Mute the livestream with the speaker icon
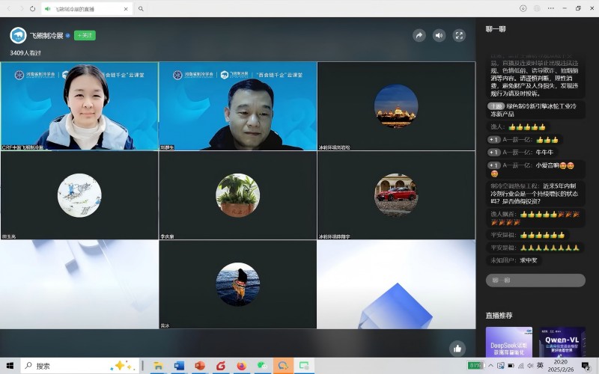 tap(440, 35)
